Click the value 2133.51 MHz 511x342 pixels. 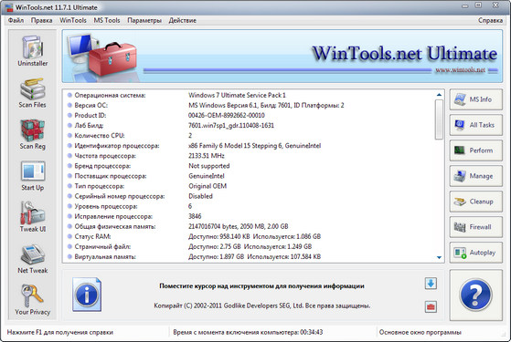pyautogui.click(x=207, y=156)
